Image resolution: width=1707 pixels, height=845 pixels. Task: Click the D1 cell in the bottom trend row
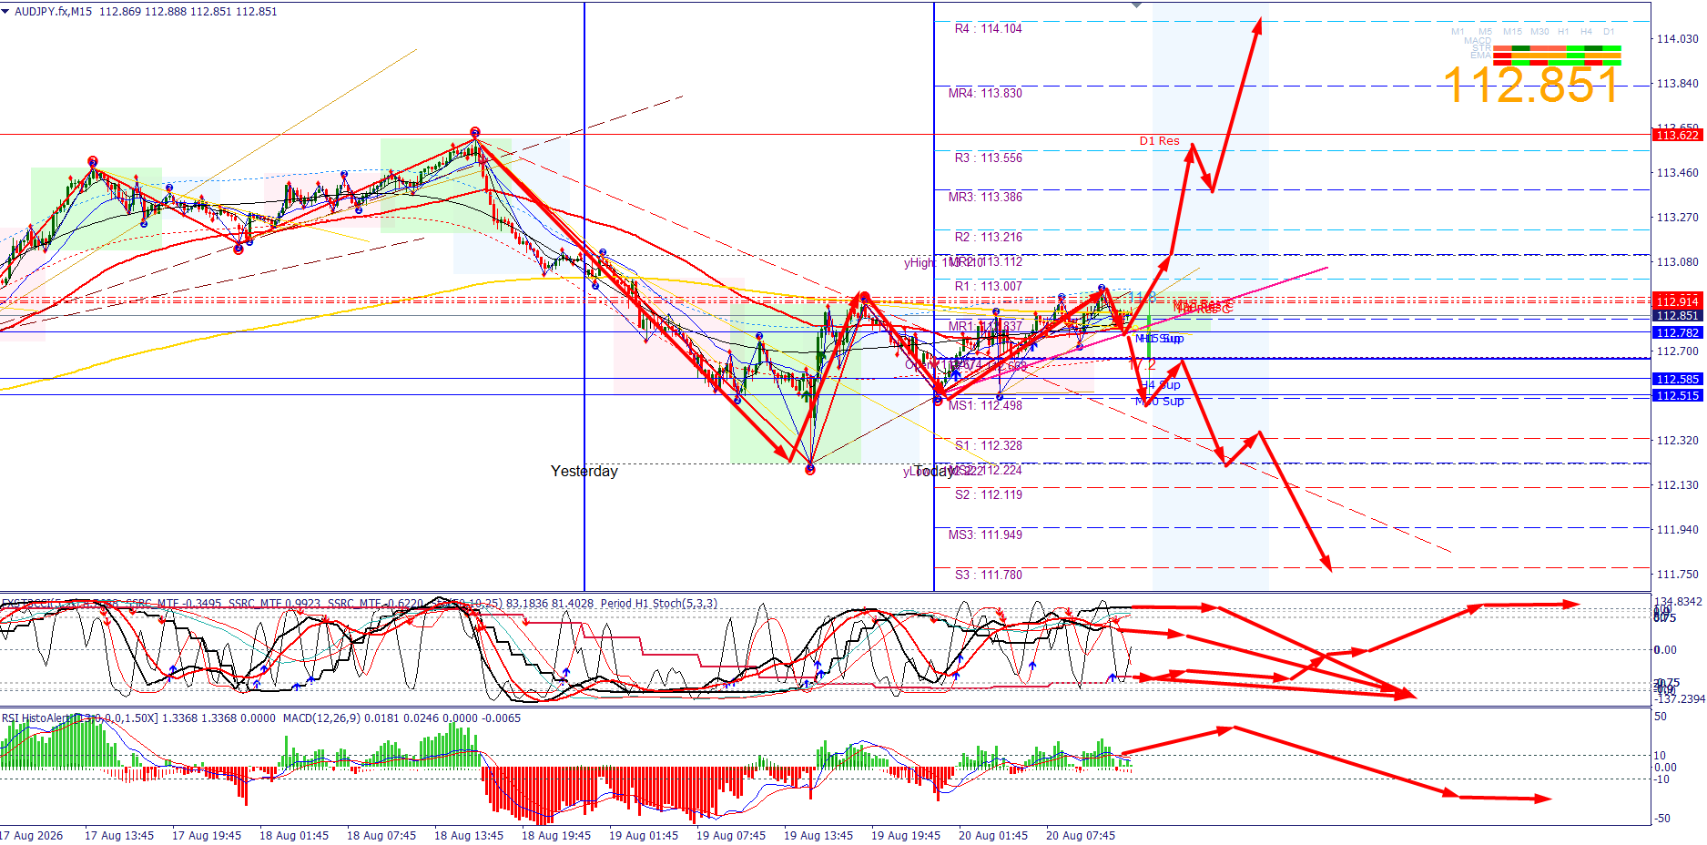1611,62
